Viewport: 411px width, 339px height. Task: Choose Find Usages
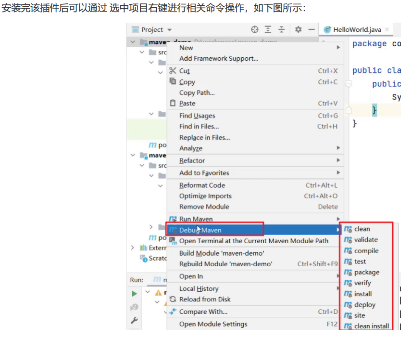[x=255, y=116]
